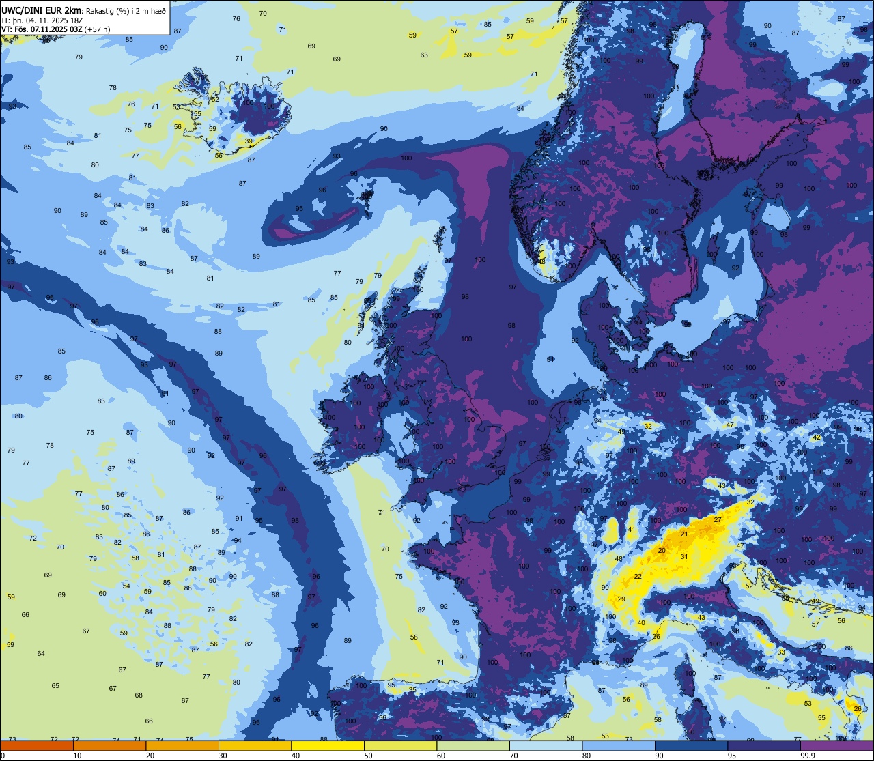Image resolution: width=874 pixels, height=761 pixels.
Task: Click the 'IT: þri. 04. 11. 2025 18Z' line
Action: click(x=42, y=20)
